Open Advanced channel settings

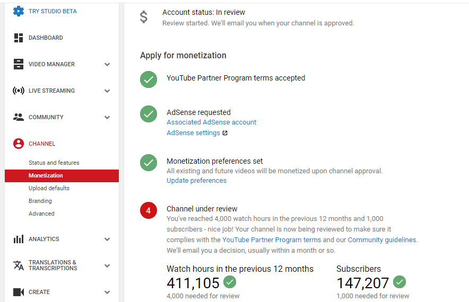(41, 214)
